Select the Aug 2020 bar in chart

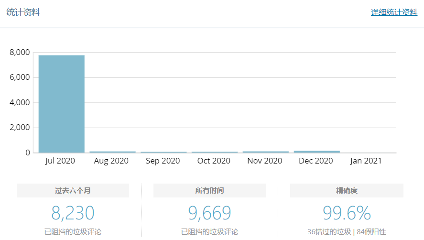(x=113, y=152)
